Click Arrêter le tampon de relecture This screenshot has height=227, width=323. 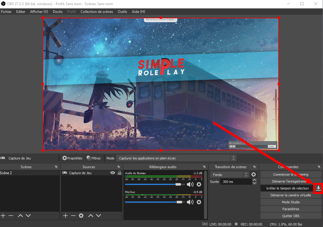(287, 188)
